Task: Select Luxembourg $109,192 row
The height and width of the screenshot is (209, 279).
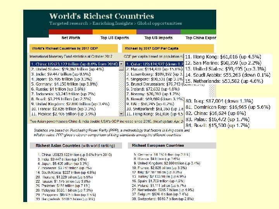Action: click(x=155, y=74)
